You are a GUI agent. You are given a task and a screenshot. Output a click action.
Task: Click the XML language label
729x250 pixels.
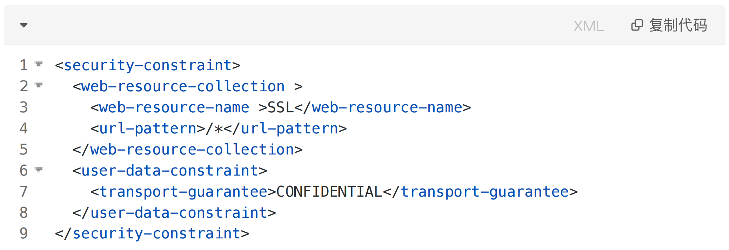click(x=588, y=26)
